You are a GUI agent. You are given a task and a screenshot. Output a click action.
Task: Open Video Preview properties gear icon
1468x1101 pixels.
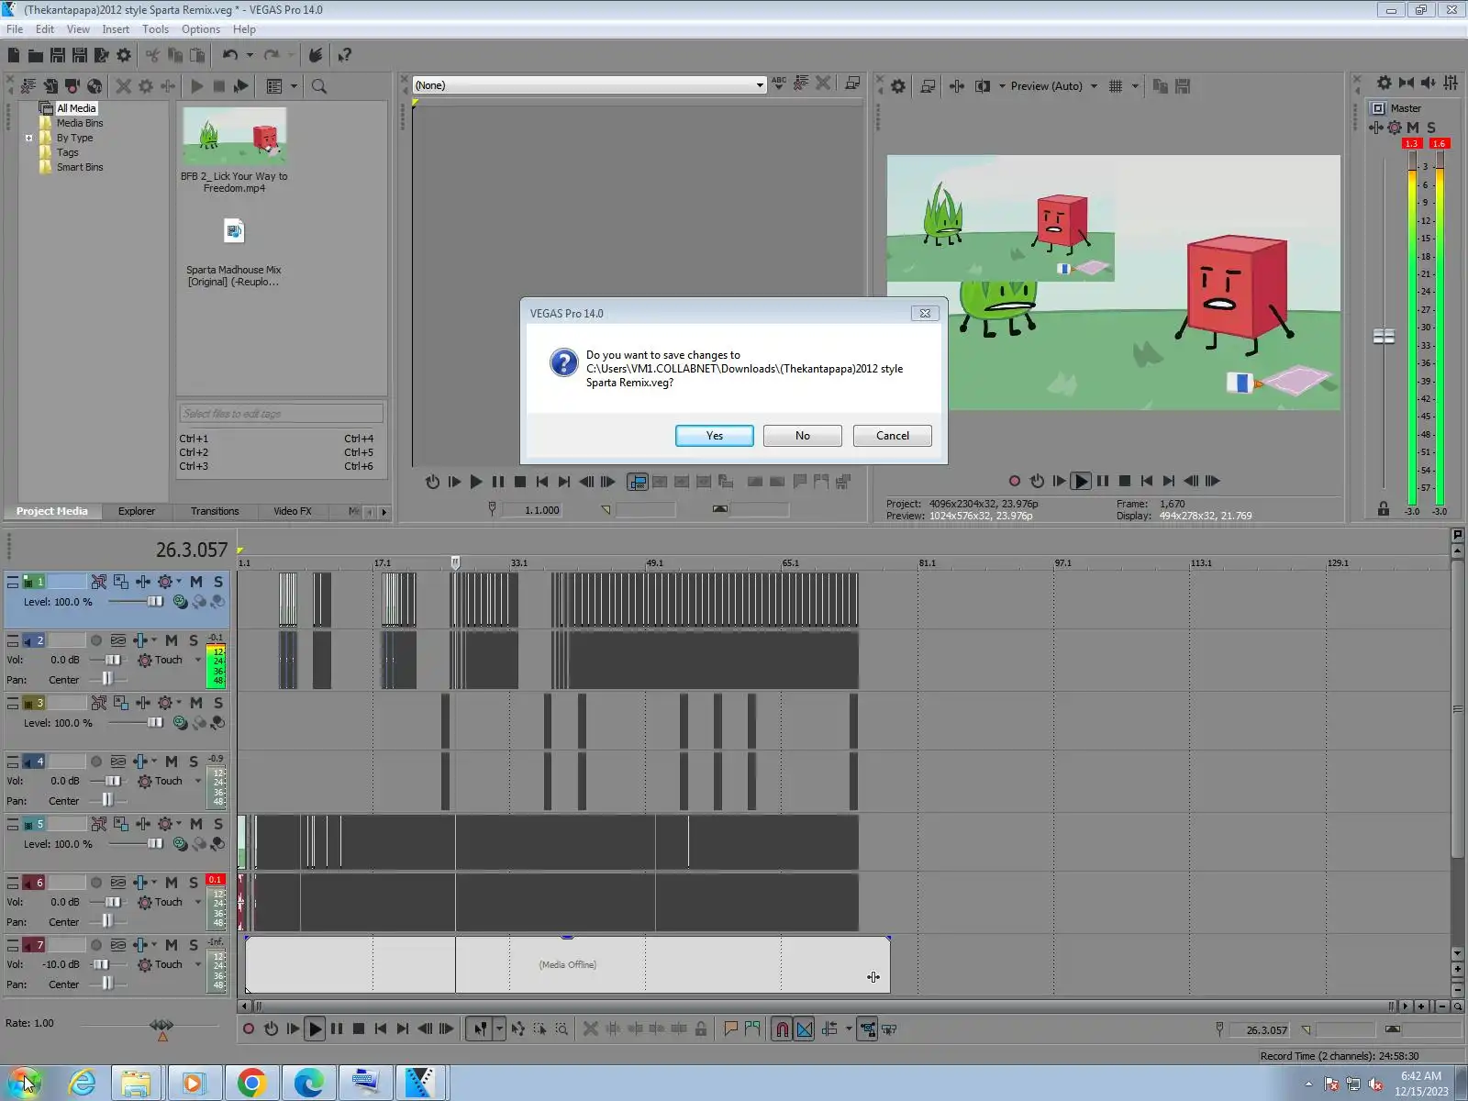(x=898, y=86)
